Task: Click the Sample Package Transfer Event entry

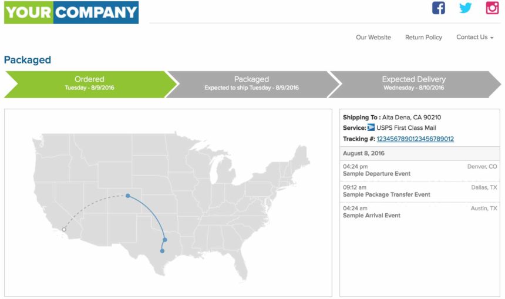Action: pyautogui.click(x=386, y=194)
